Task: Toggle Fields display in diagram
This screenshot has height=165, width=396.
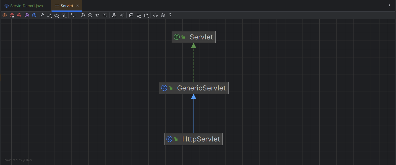Action: pyautogui.click(x=5, y=15)
